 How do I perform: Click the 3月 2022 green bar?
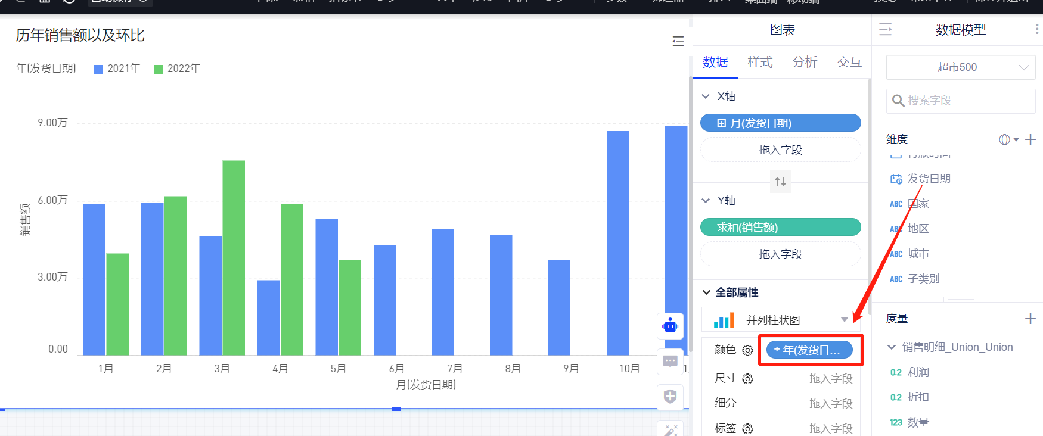(234, 258)
